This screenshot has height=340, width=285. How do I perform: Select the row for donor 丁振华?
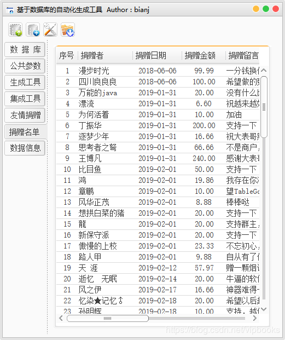click(158, 125)
